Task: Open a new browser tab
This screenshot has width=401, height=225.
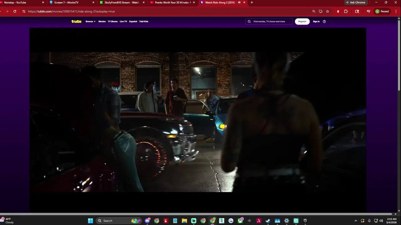Action: [x=252, y=2]
